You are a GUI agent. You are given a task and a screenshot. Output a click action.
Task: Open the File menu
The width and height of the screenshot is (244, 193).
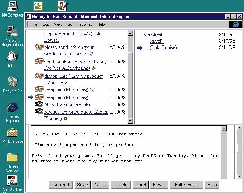pyautogui.click(x=34, y=24)
